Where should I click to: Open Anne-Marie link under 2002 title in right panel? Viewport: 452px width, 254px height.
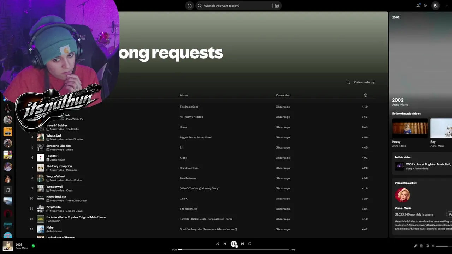[x=400, y=105]
